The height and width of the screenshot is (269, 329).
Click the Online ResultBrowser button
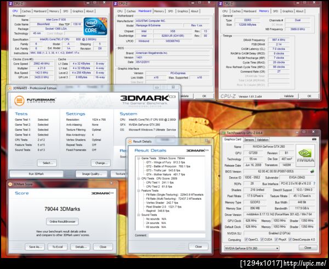click(x=63, y=222)
